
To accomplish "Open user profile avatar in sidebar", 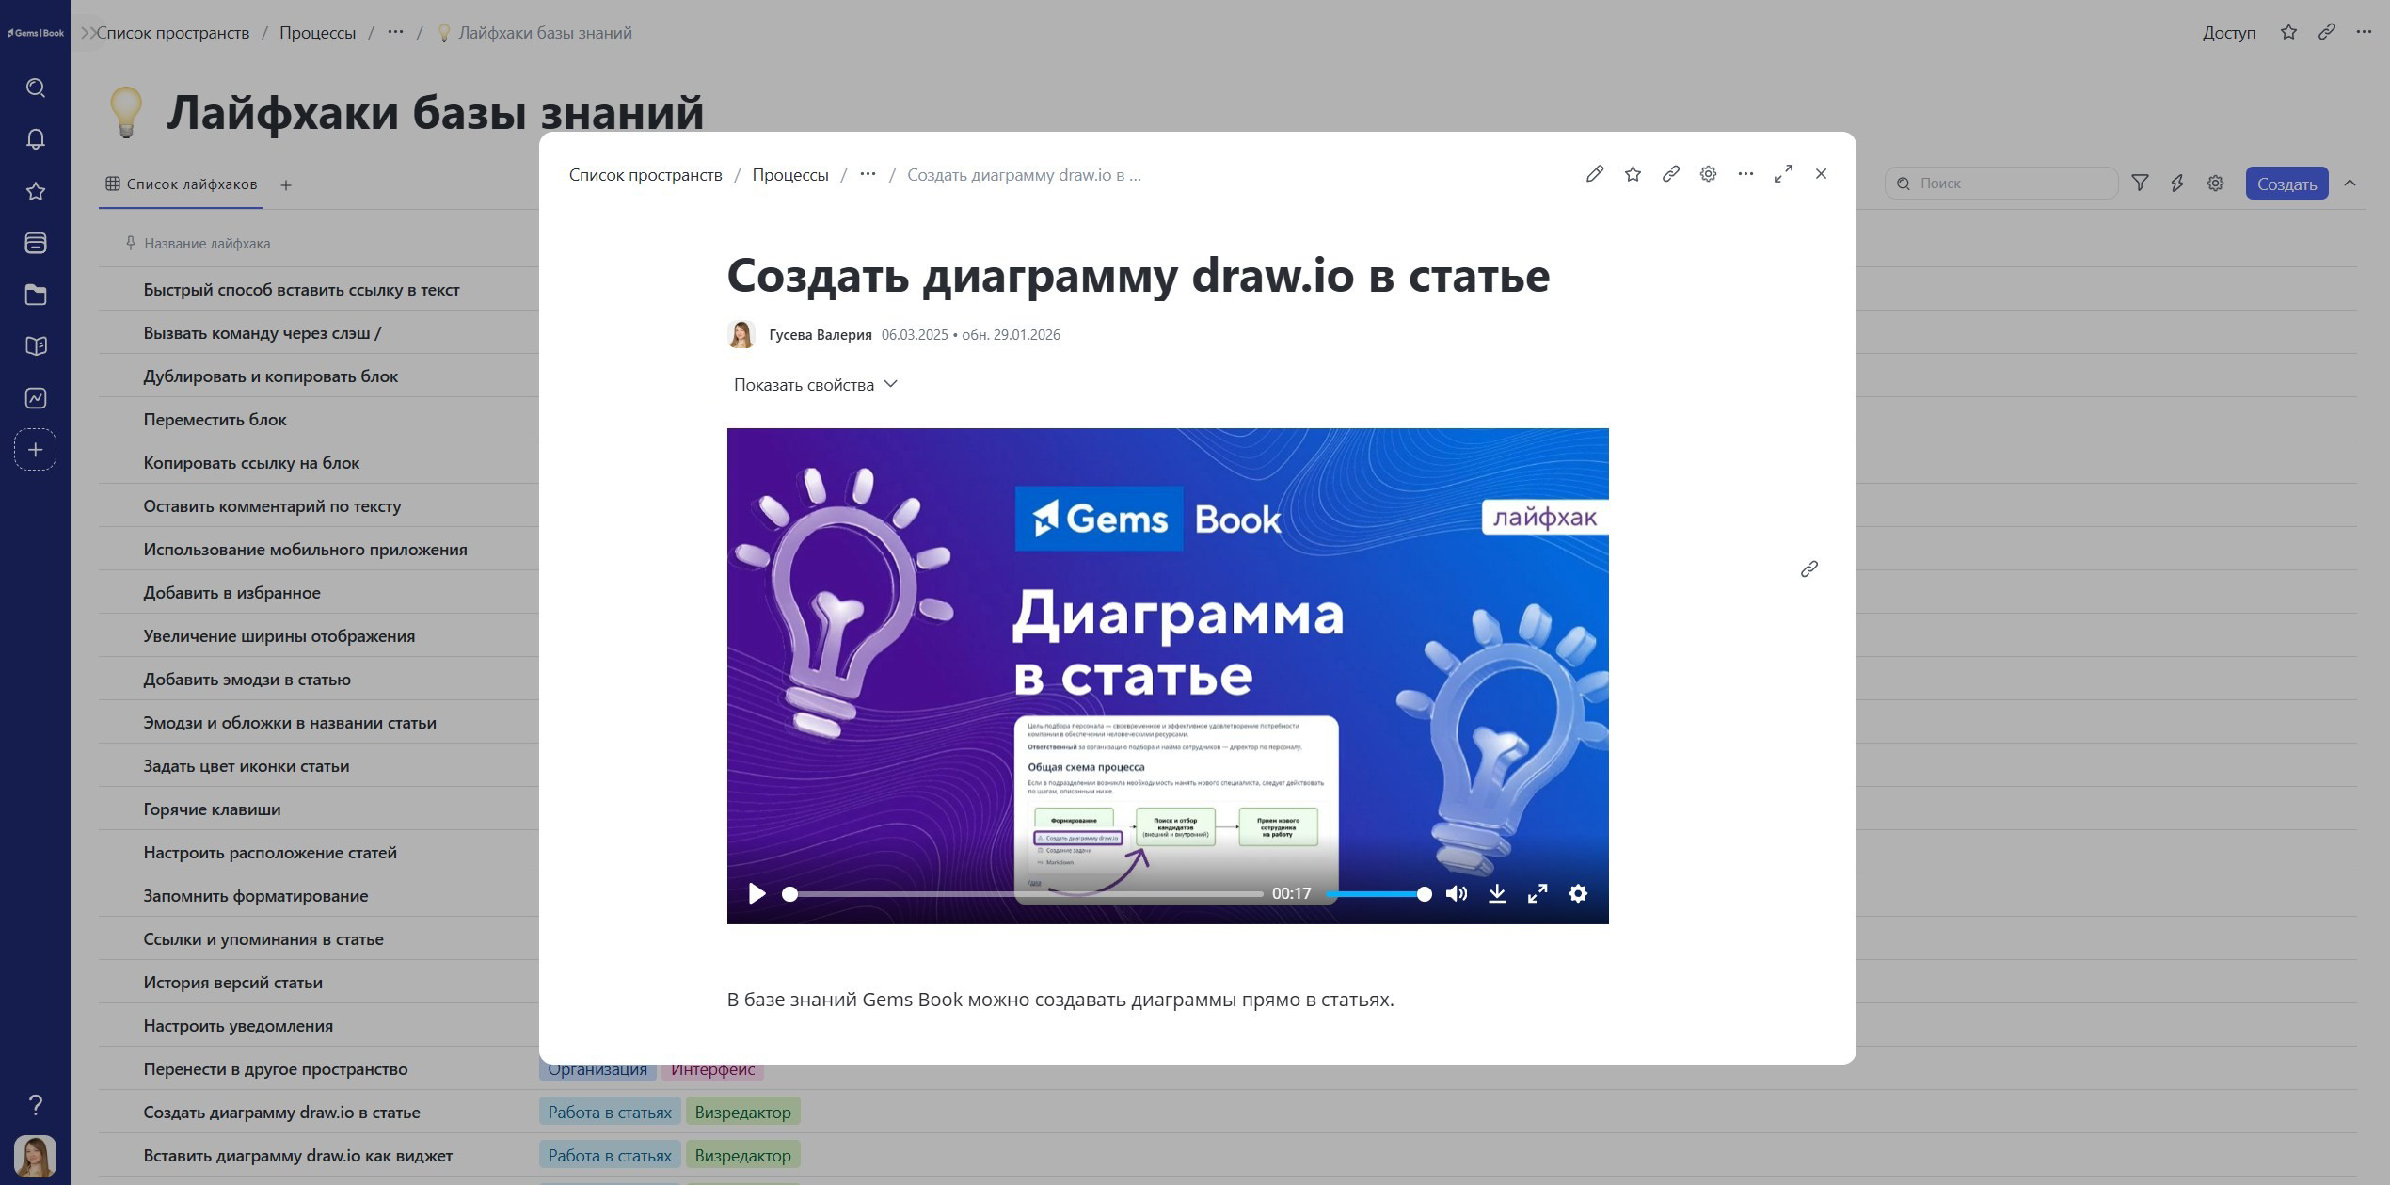I will 36,1156.
